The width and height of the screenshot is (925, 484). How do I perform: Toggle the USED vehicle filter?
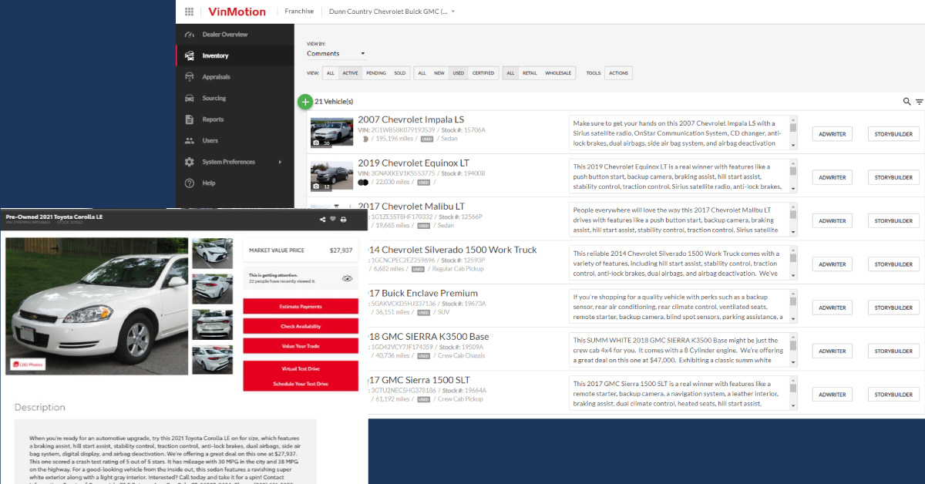pos(459,73)
